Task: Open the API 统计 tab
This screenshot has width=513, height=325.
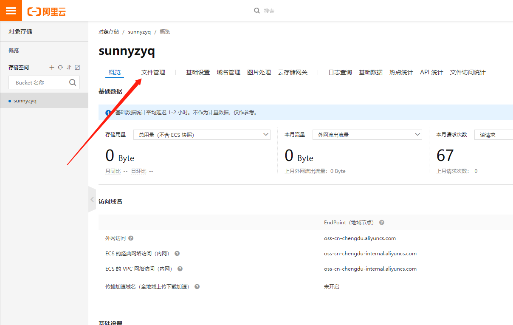Action: coord(431,72)
